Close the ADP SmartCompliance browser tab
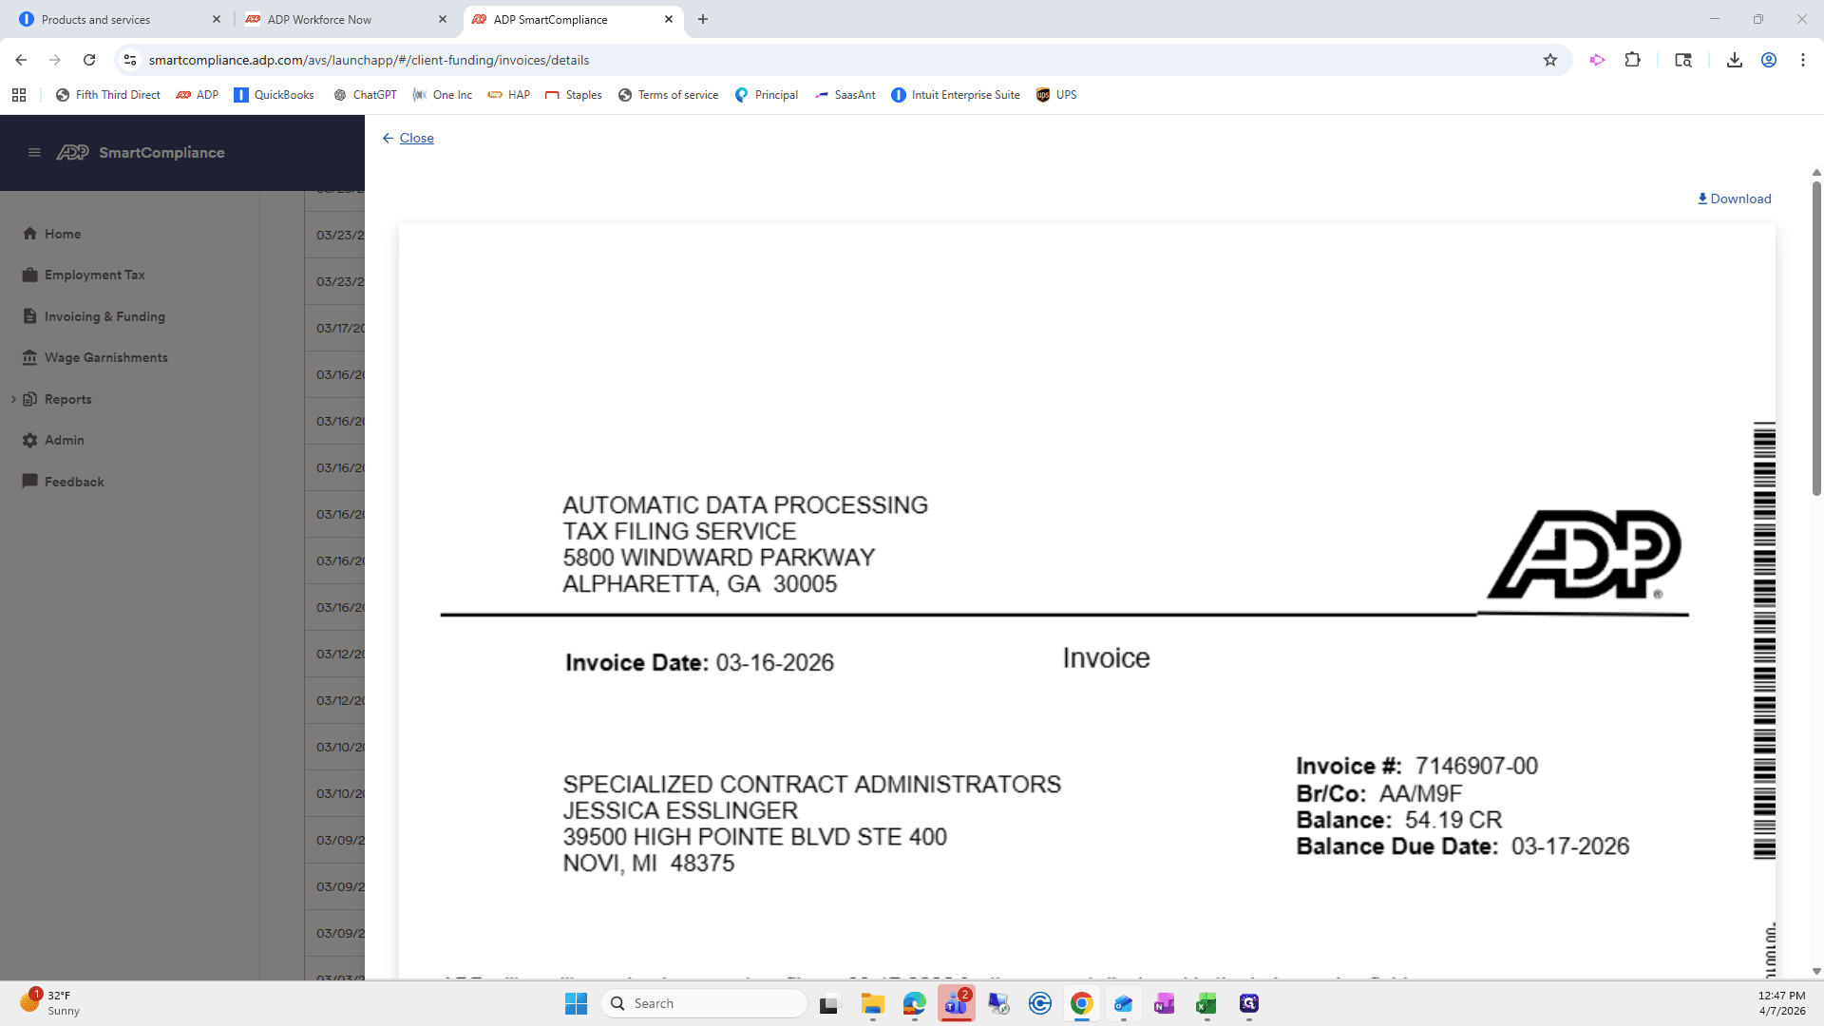1824x1026 pixels. coord(669,19)
